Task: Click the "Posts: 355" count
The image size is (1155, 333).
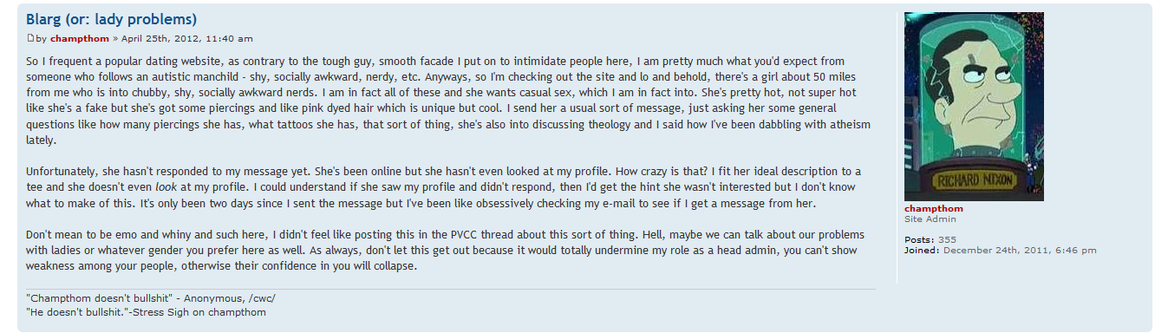Action: (930, 239)
